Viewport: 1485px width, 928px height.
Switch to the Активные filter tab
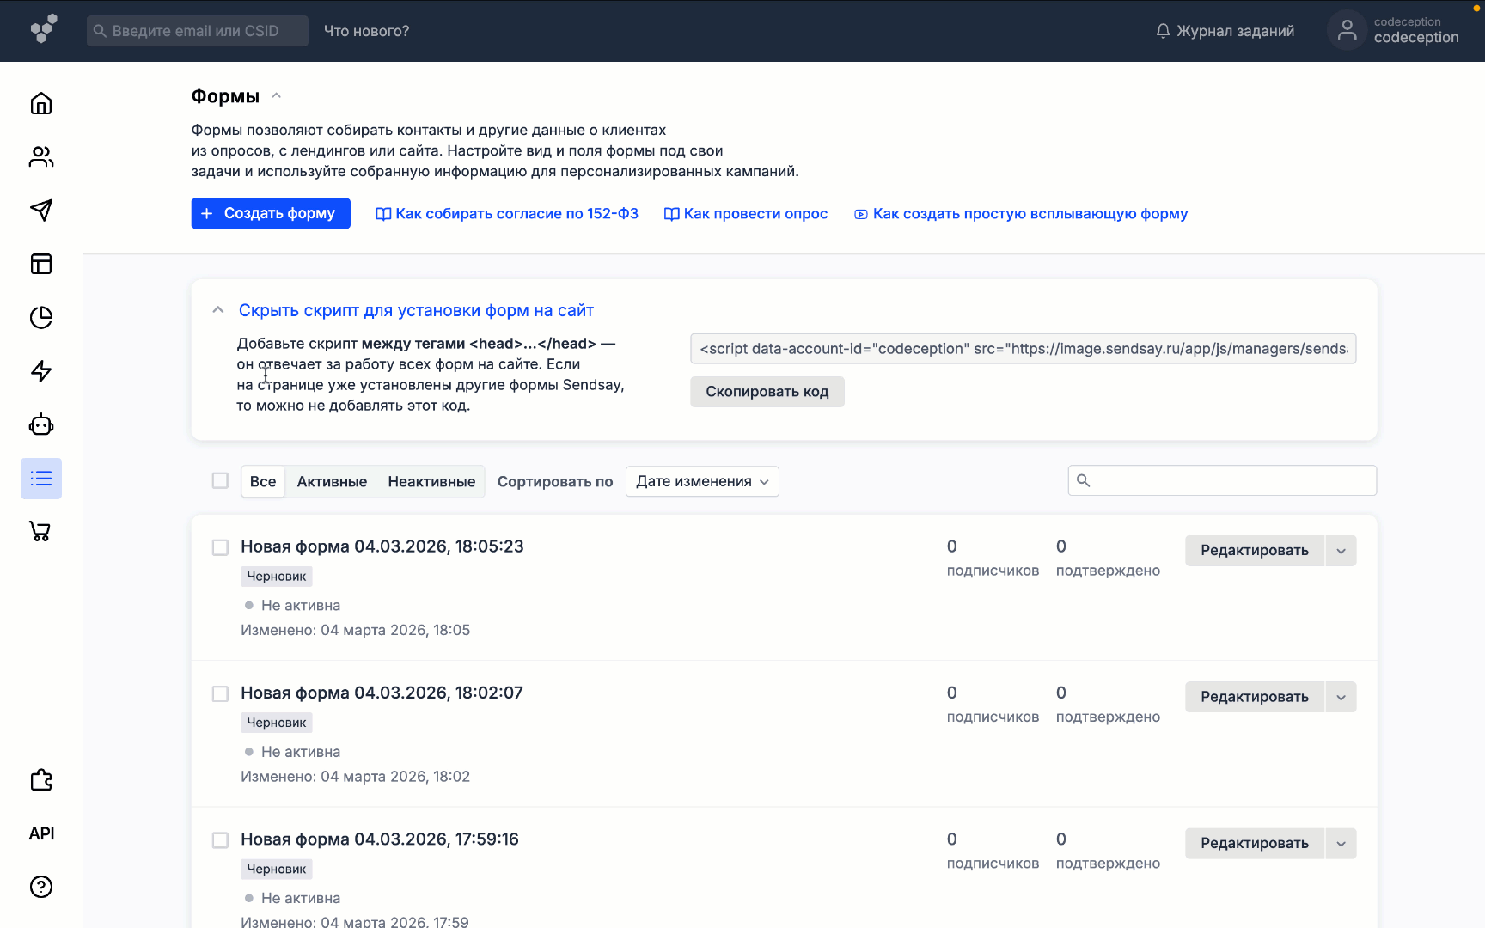tap(332, 481)
